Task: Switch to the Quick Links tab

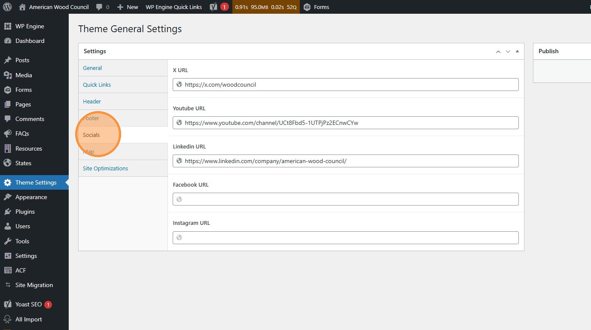Action: point(97,85)
